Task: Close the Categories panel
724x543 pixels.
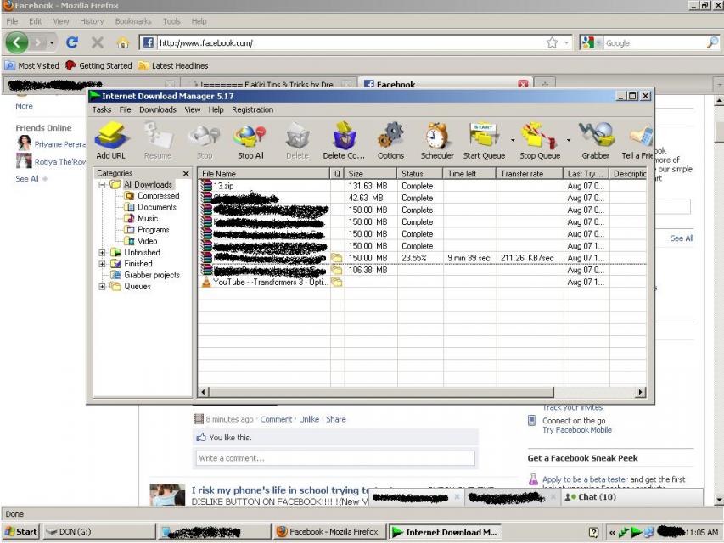Action: (x=186, y=174)
